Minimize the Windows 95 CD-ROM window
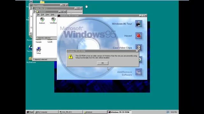The image size is (204, 114). click(x=140, y=16)
